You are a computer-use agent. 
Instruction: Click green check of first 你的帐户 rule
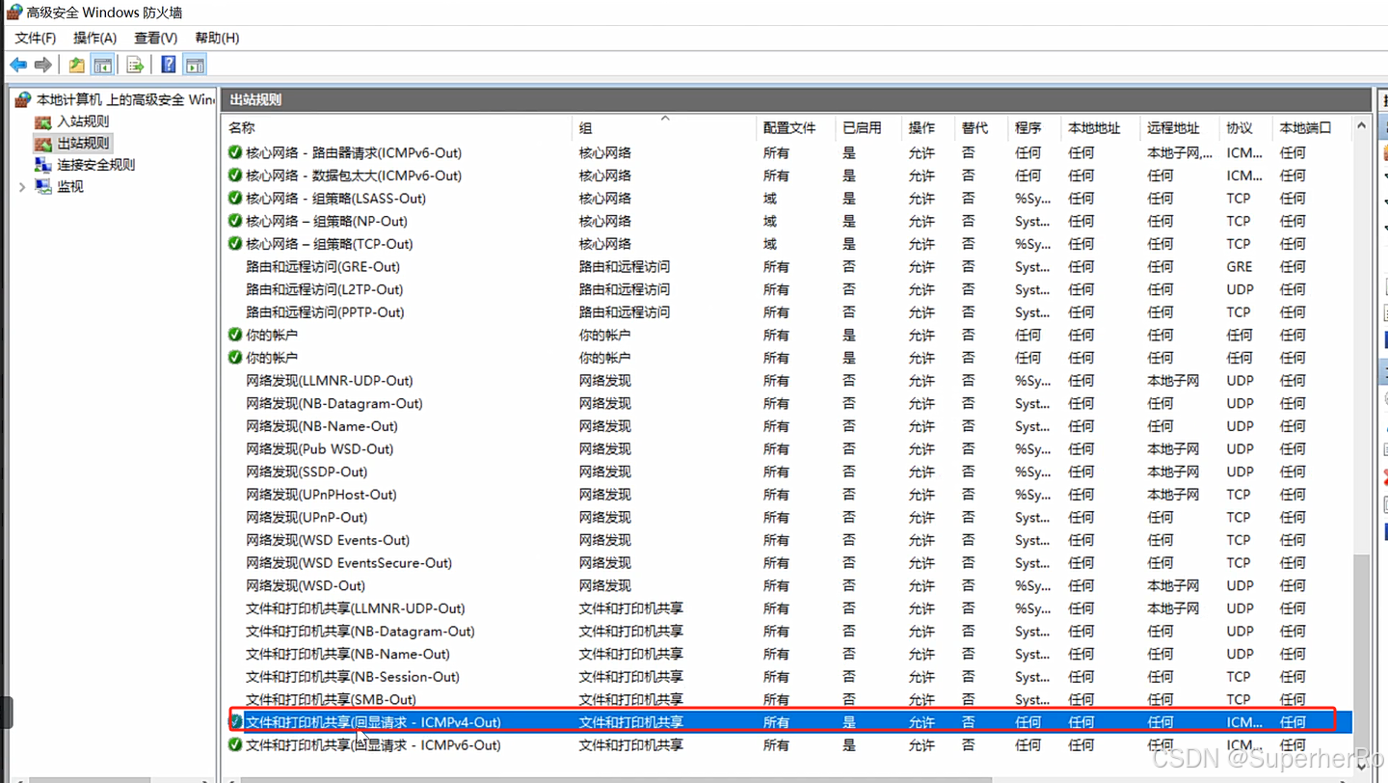[x=234, y=335]
